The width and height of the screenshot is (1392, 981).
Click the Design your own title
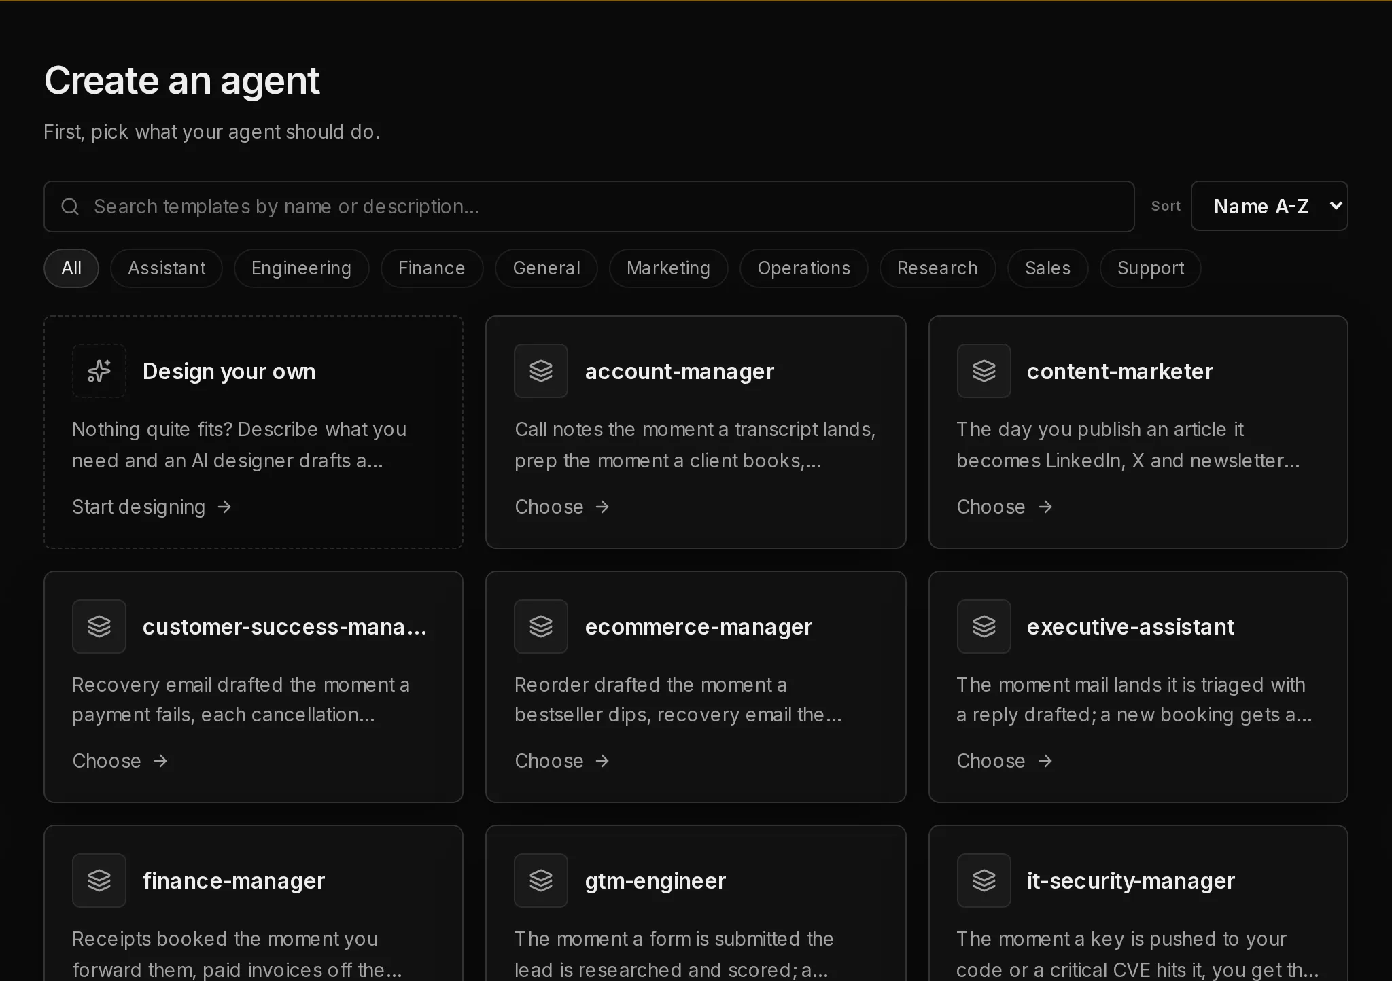tap(229, 372)
